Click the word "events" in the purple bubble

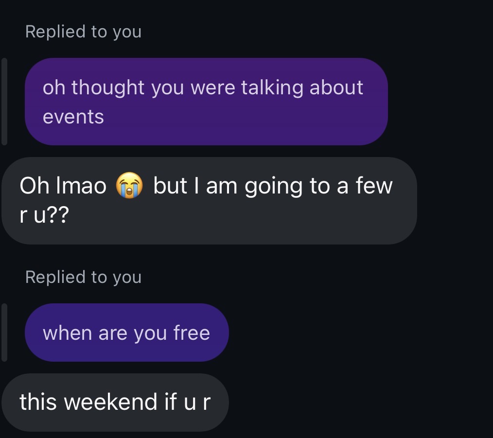coord(73,117)
